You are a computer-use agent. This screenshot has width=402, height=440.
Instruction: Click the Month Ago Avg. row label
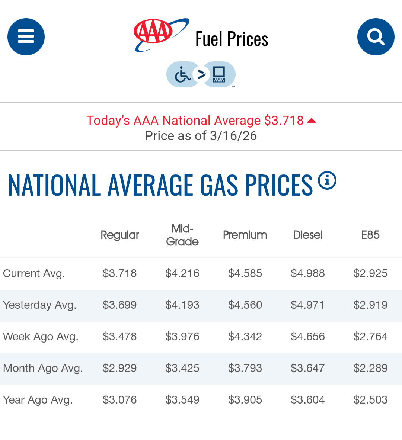(43, 368)
